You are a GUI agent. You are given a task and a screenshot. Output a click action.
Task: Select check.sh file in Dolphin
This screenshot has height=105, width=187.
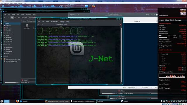point(27,26)
